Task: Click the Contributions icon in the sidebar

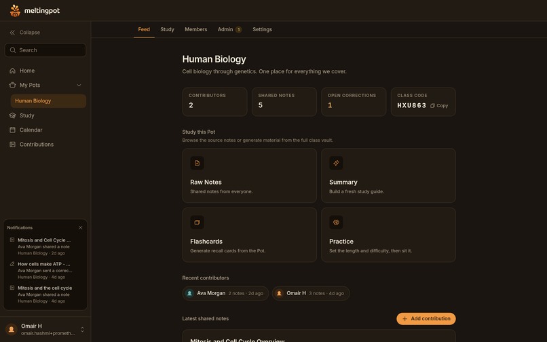Action: point(13,145)
